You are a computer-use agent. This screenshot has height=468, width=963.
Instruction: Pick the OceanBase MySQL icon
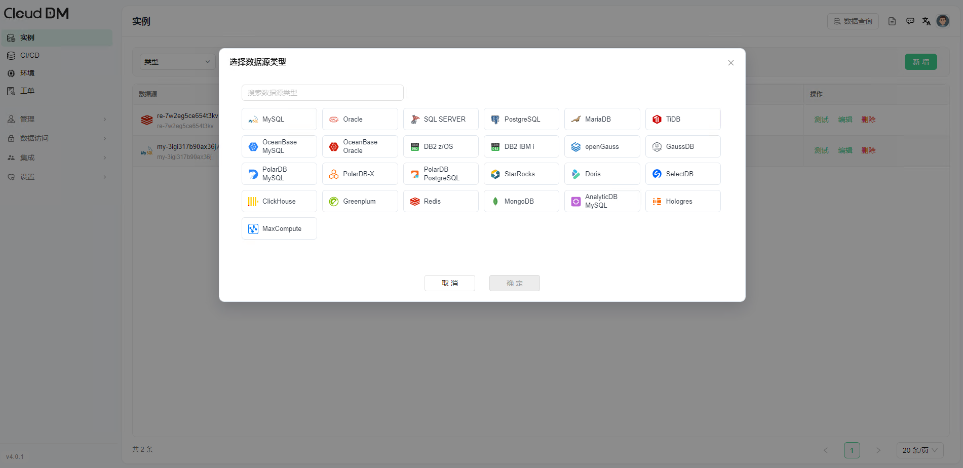point(253,147)
